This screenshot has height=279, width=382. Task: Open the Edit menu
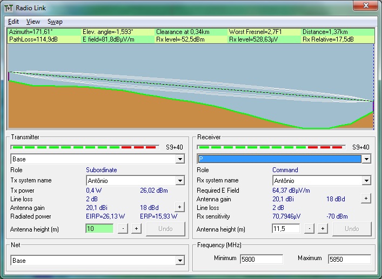tap(14, 22)
